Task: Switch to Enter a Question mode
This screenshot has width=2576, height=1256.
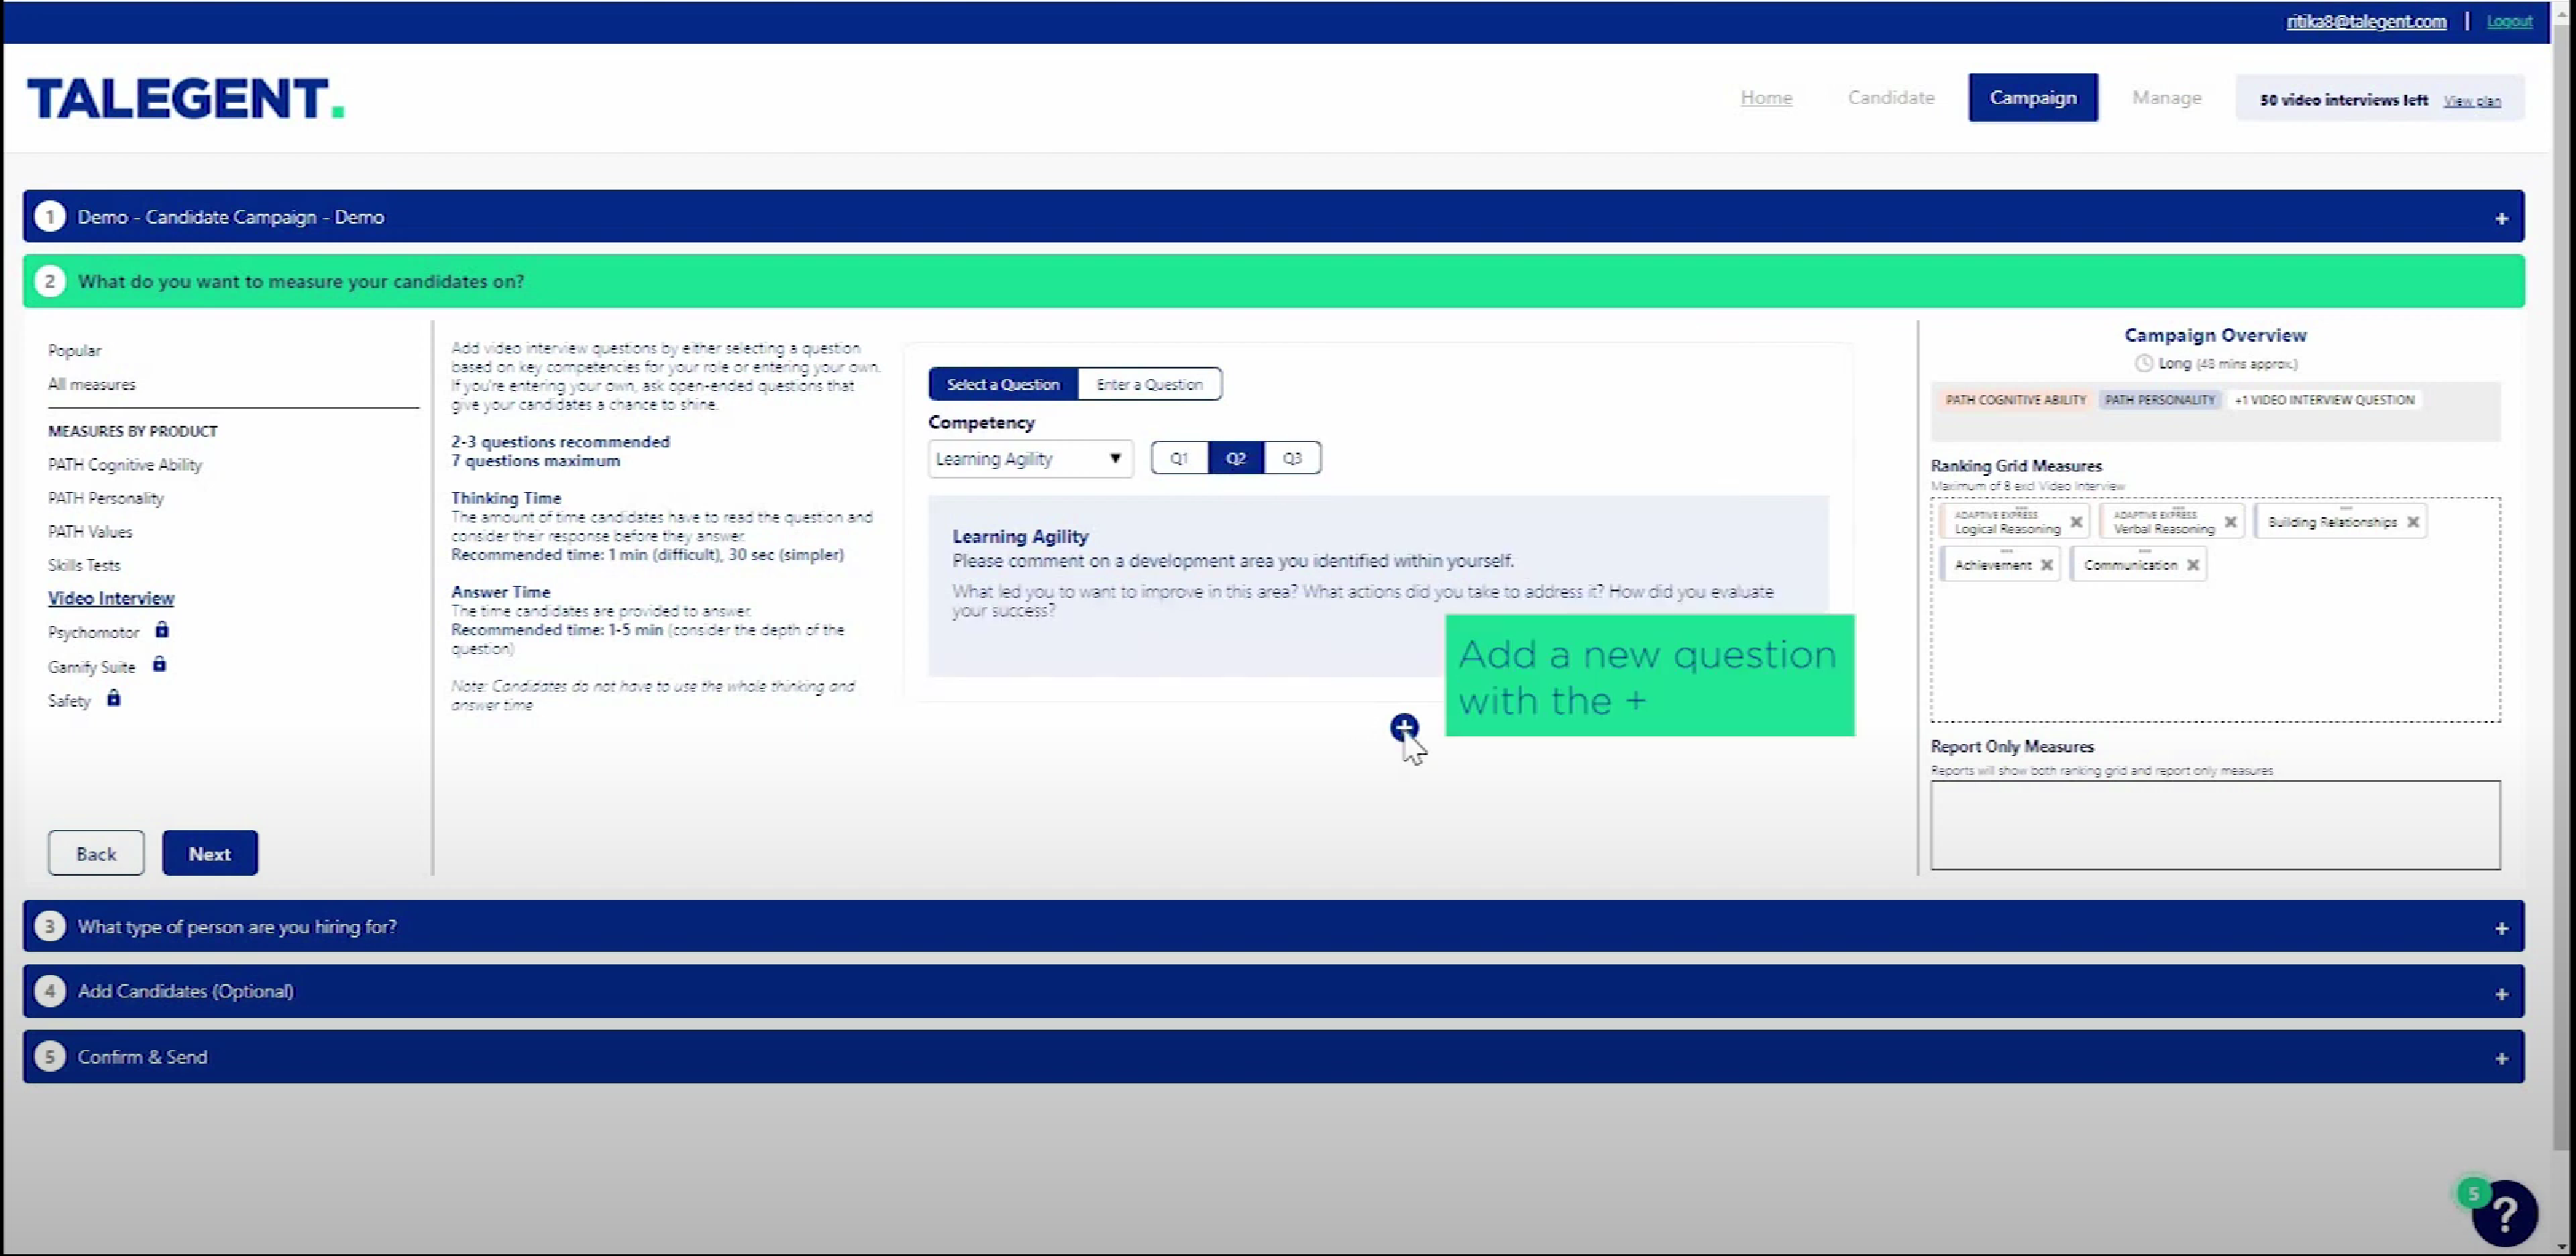Action: [x=1149, y=384]
